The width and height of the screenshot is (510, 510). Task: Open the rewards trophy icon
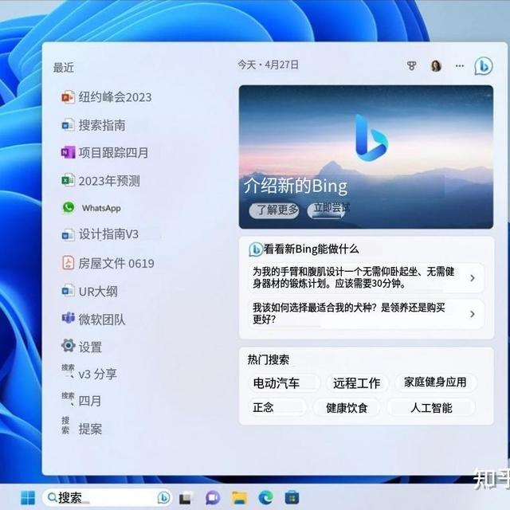tap(411, 66)
